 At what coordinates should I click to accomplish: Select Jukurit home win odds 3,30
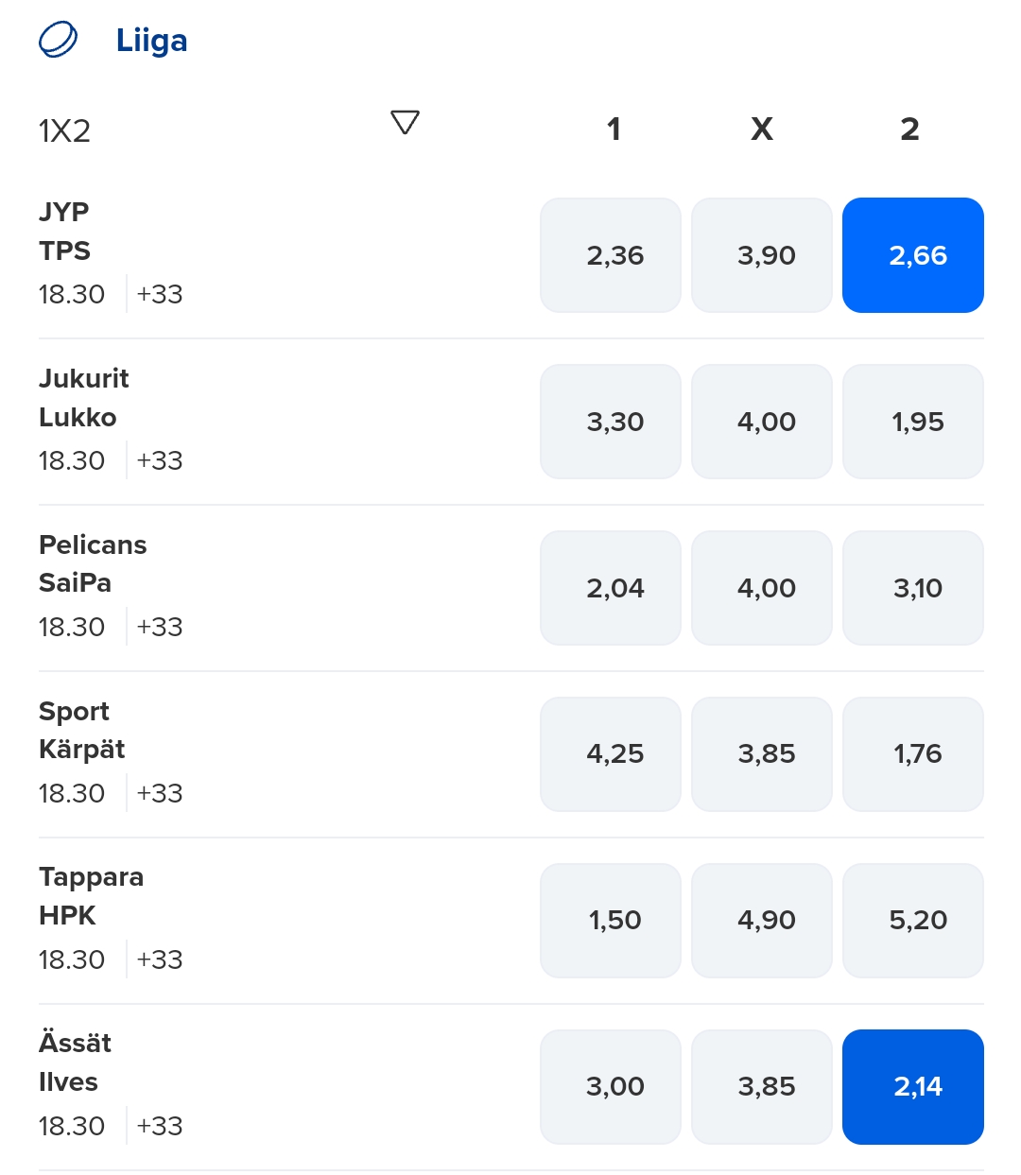click(x=611, y=422)
